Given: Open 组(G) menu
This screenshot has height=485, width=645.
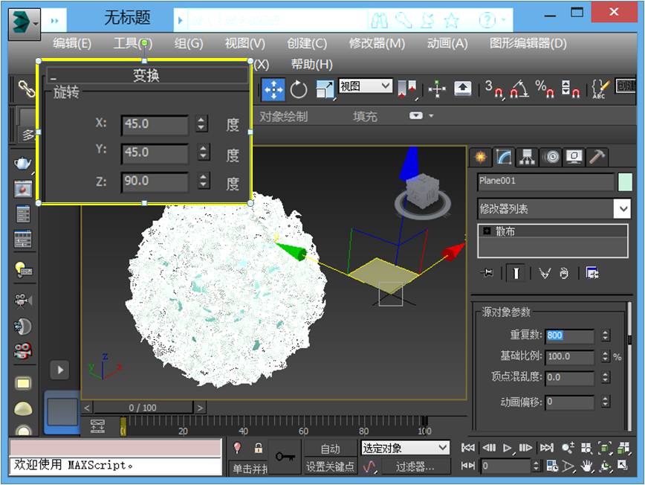Looking at the screenshot, I should click(189, 43).
